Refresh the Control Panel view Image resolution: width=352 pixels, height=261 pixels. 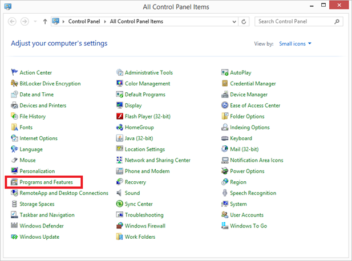coord(244,22)
